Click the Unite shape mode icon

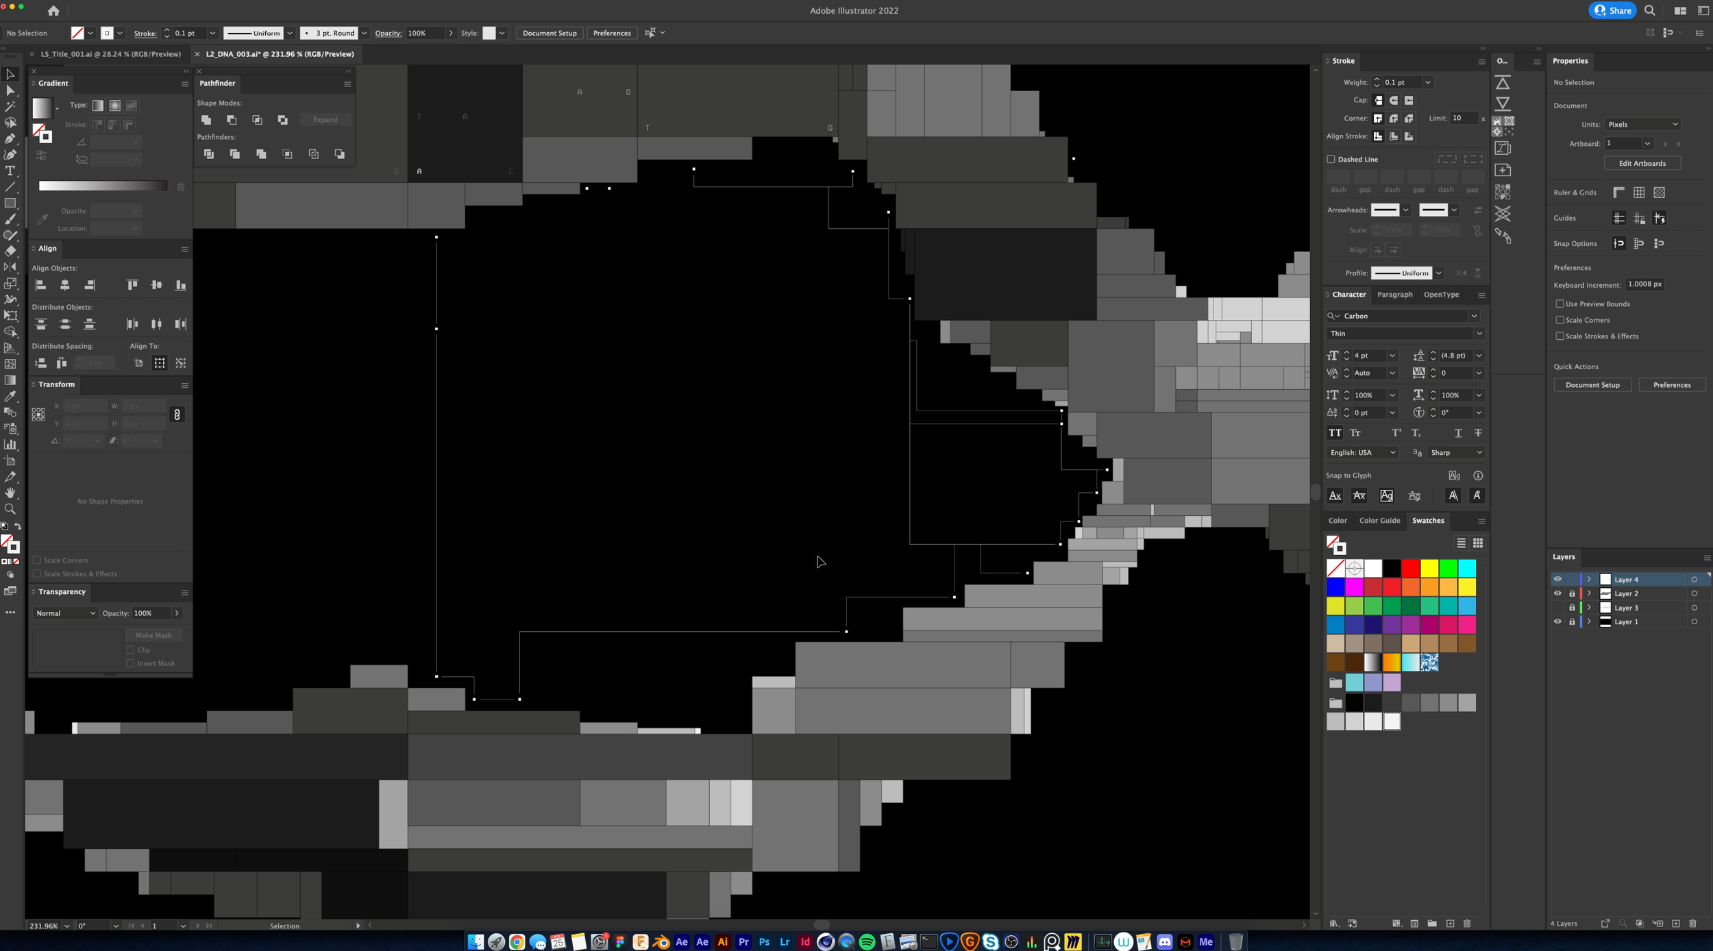point(206,120)
